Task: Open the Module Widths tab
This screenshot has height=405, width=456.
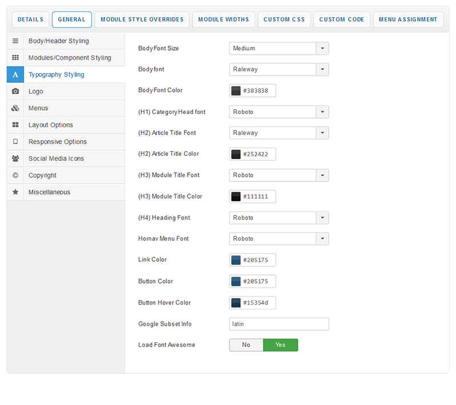Action: point(223,19)
